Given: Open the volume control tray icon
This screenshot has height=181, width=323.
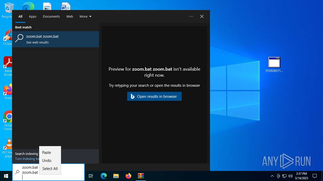Looking at the screenshot, I should pyautogui.click(x=290, y=176).
